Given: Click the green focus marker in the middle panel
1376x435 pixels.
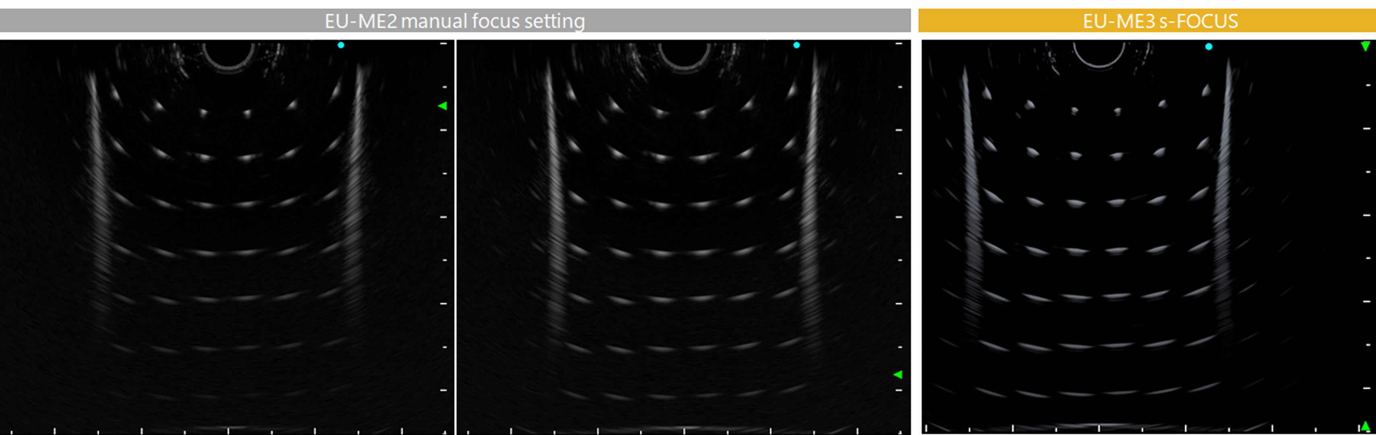Looking at the screenshot, I should 898,375.
